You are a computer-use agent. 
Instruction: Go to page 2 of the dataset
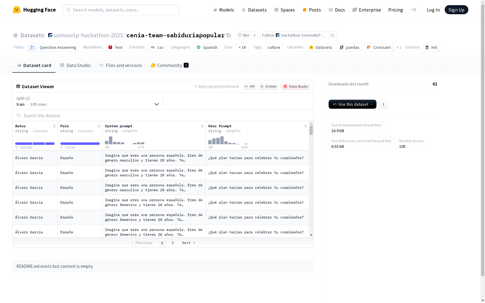click(172, 243)
